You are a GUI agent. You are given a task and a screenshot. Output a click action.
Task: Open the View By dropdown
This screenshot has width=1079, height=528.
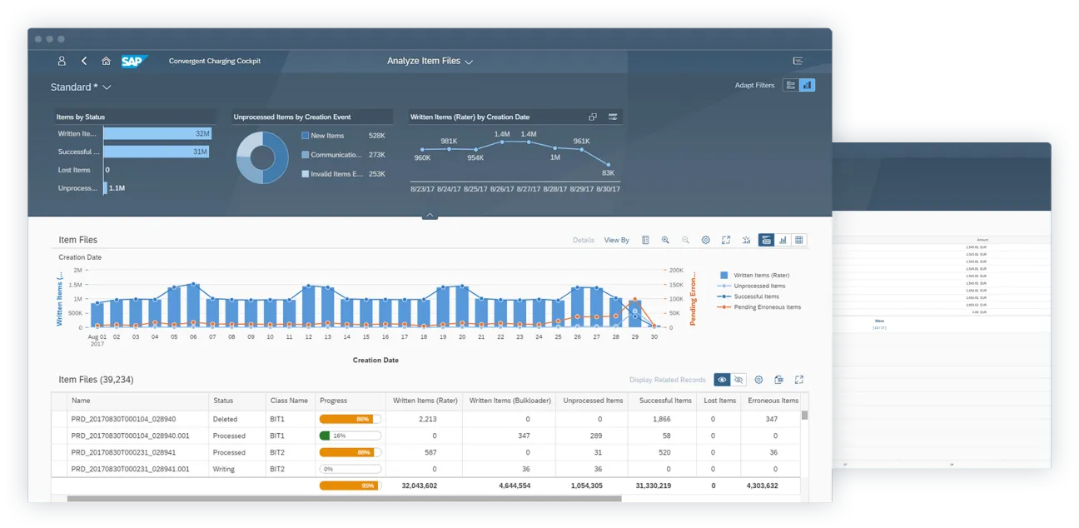tap(616, 240)
